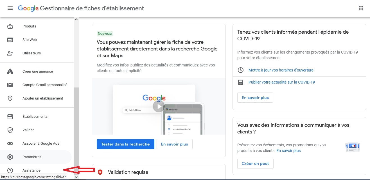
Task: Open Publier votre actualité sur la COVID-19 link
Action: tap(282, 82)
